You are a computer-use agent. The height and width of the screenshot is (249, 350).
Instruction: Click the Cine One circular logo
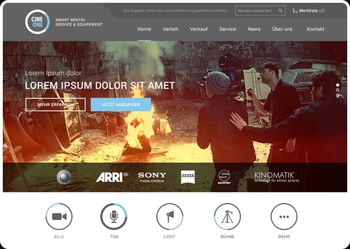point(37,22)
